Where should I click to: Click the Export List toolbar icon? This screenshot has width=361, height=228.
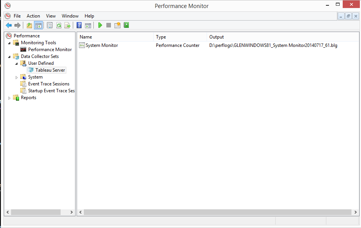[x=67, y=26]
